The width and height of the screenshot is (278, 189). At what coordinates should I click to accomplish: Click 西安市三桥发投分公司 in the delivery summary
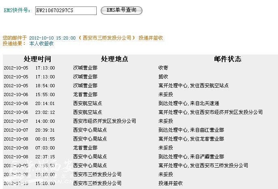click(x=107, y=38)
